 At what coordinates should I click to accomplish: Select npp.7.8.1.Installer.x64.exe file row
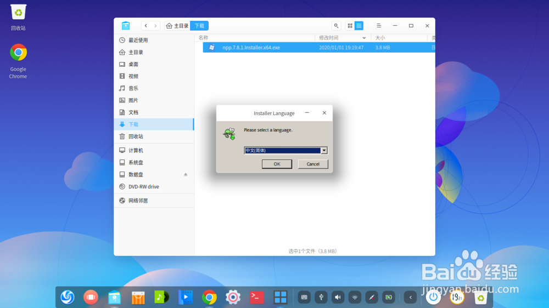tap(318, 48)
